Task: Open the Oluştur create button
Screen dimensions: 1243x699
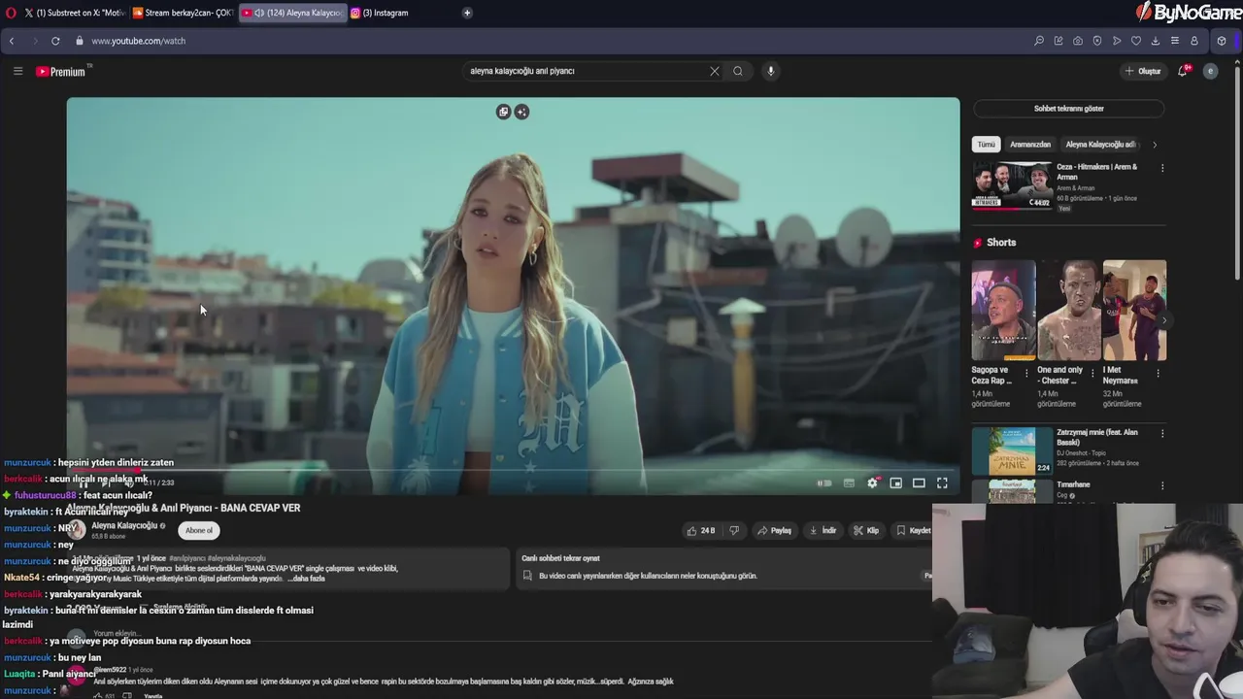Action: coord(1143,71)
